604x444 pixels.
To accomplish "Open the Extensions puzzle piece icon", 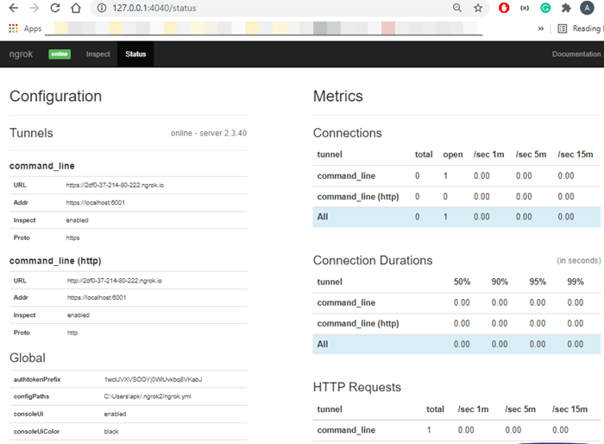I will [566, 8].
